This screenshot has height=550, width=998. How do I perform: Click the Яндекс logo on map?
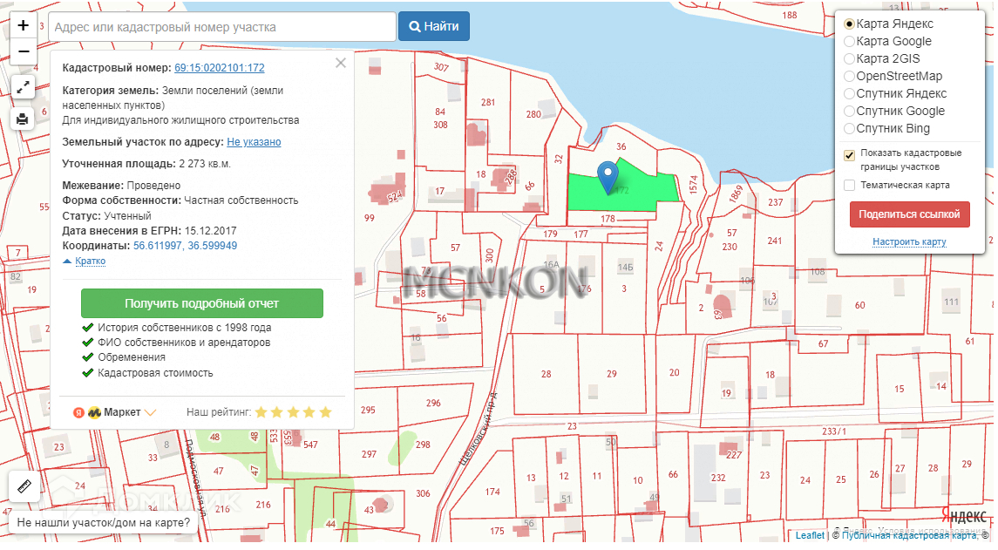point(965,516)
